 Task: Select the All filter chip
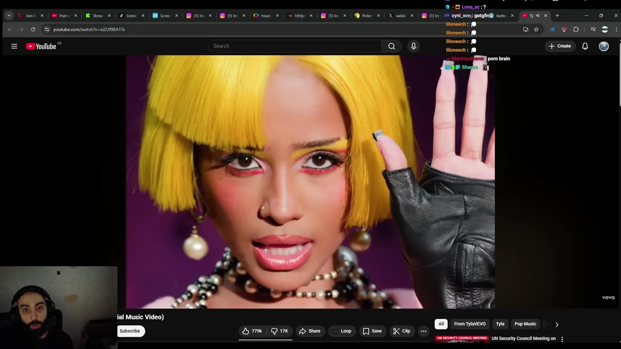[441, 324]
